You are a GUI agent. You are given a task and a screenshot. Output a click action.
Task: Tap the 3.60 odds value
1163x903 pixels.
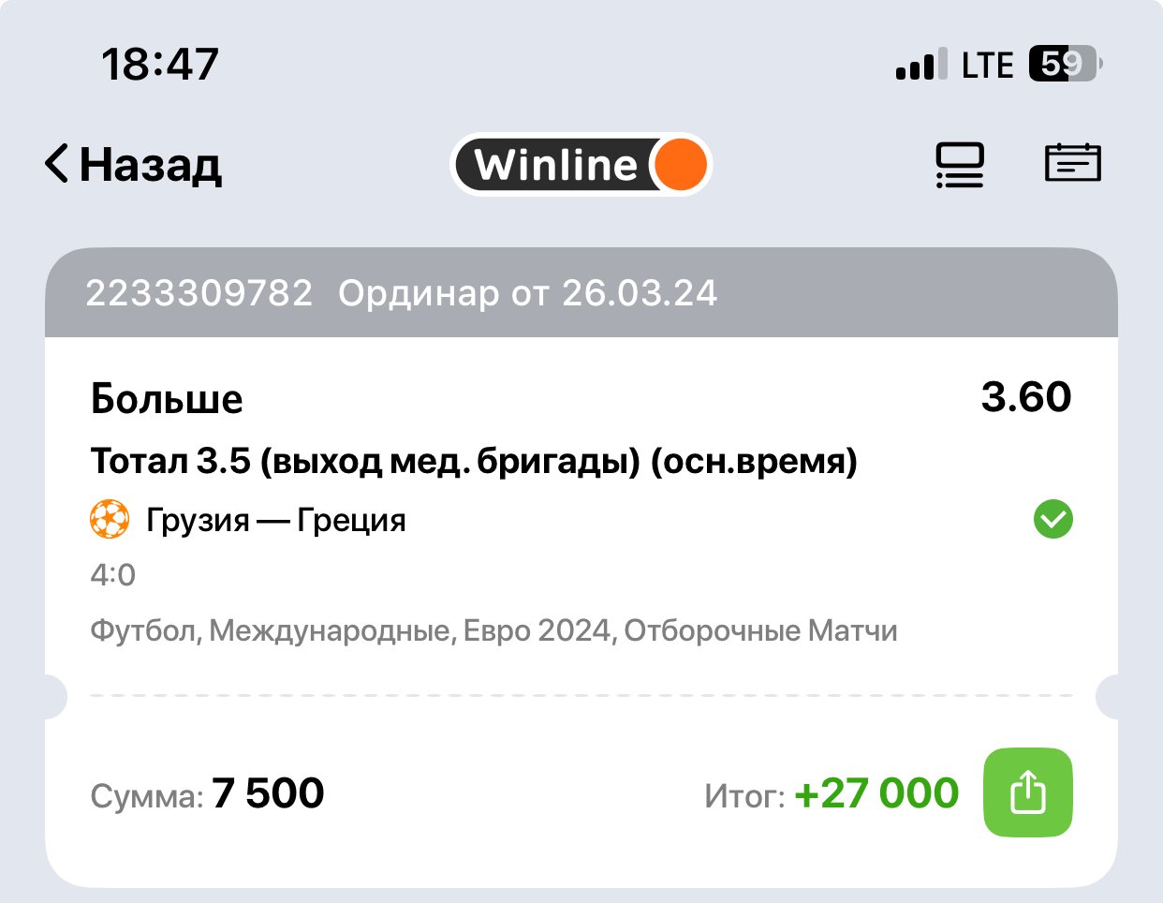(1025, 397)
